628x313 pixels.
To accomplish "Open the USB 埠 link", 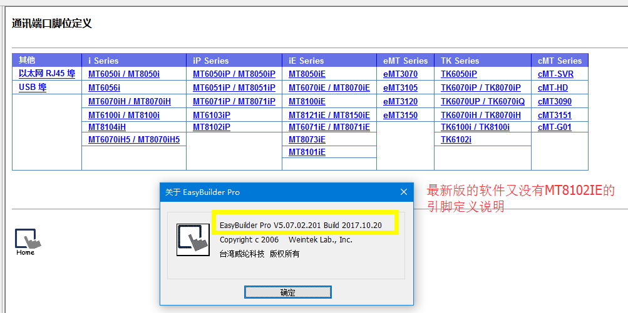I will 33,87.
